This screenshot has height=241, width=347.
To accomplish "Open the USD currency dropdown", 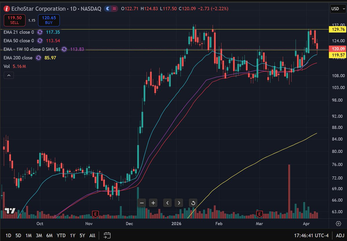I will click(x=338, y=9).
